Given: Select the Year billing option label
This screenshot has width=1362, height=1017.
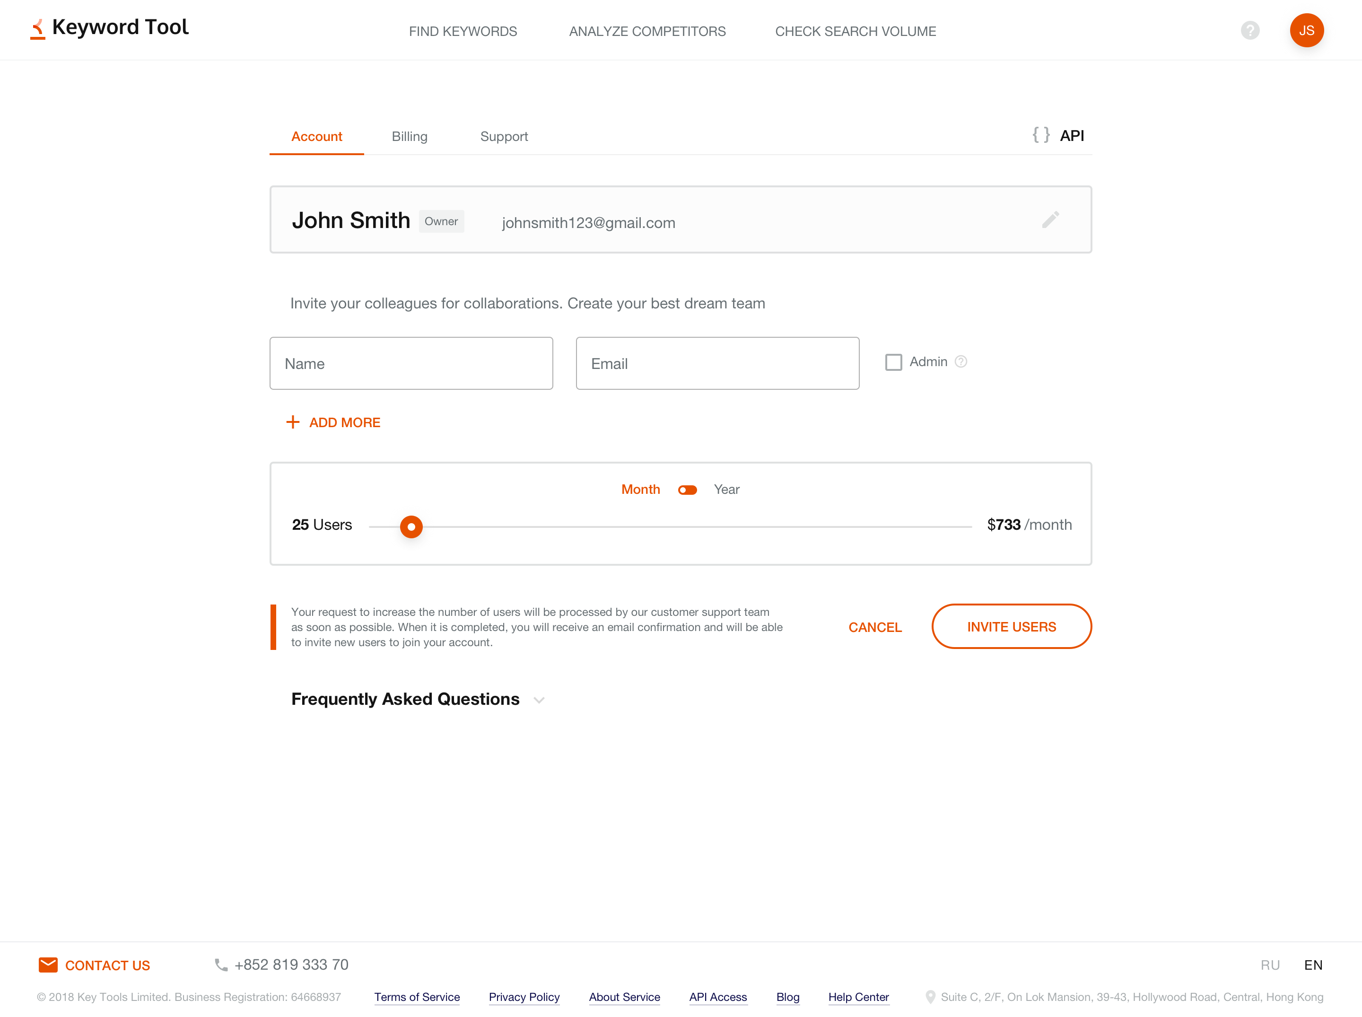Looking at the screenshot, I should (x=726, y=490).
